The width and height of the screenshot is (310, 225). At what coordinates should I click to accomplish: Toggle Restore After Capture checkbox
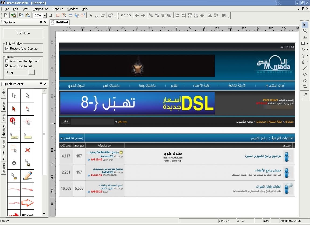tap(7, 48)
